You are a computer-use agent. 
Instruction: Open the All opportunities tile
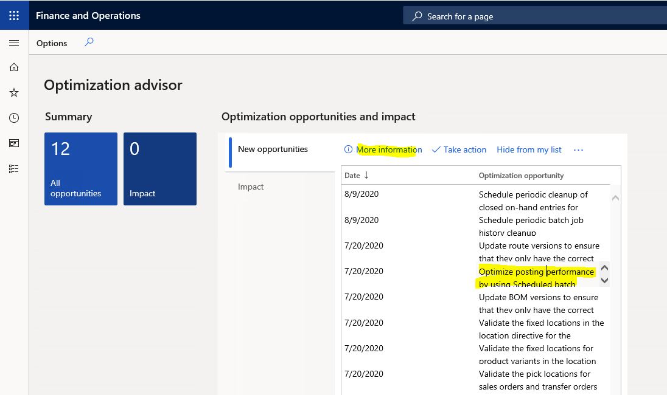click(81, 168)
